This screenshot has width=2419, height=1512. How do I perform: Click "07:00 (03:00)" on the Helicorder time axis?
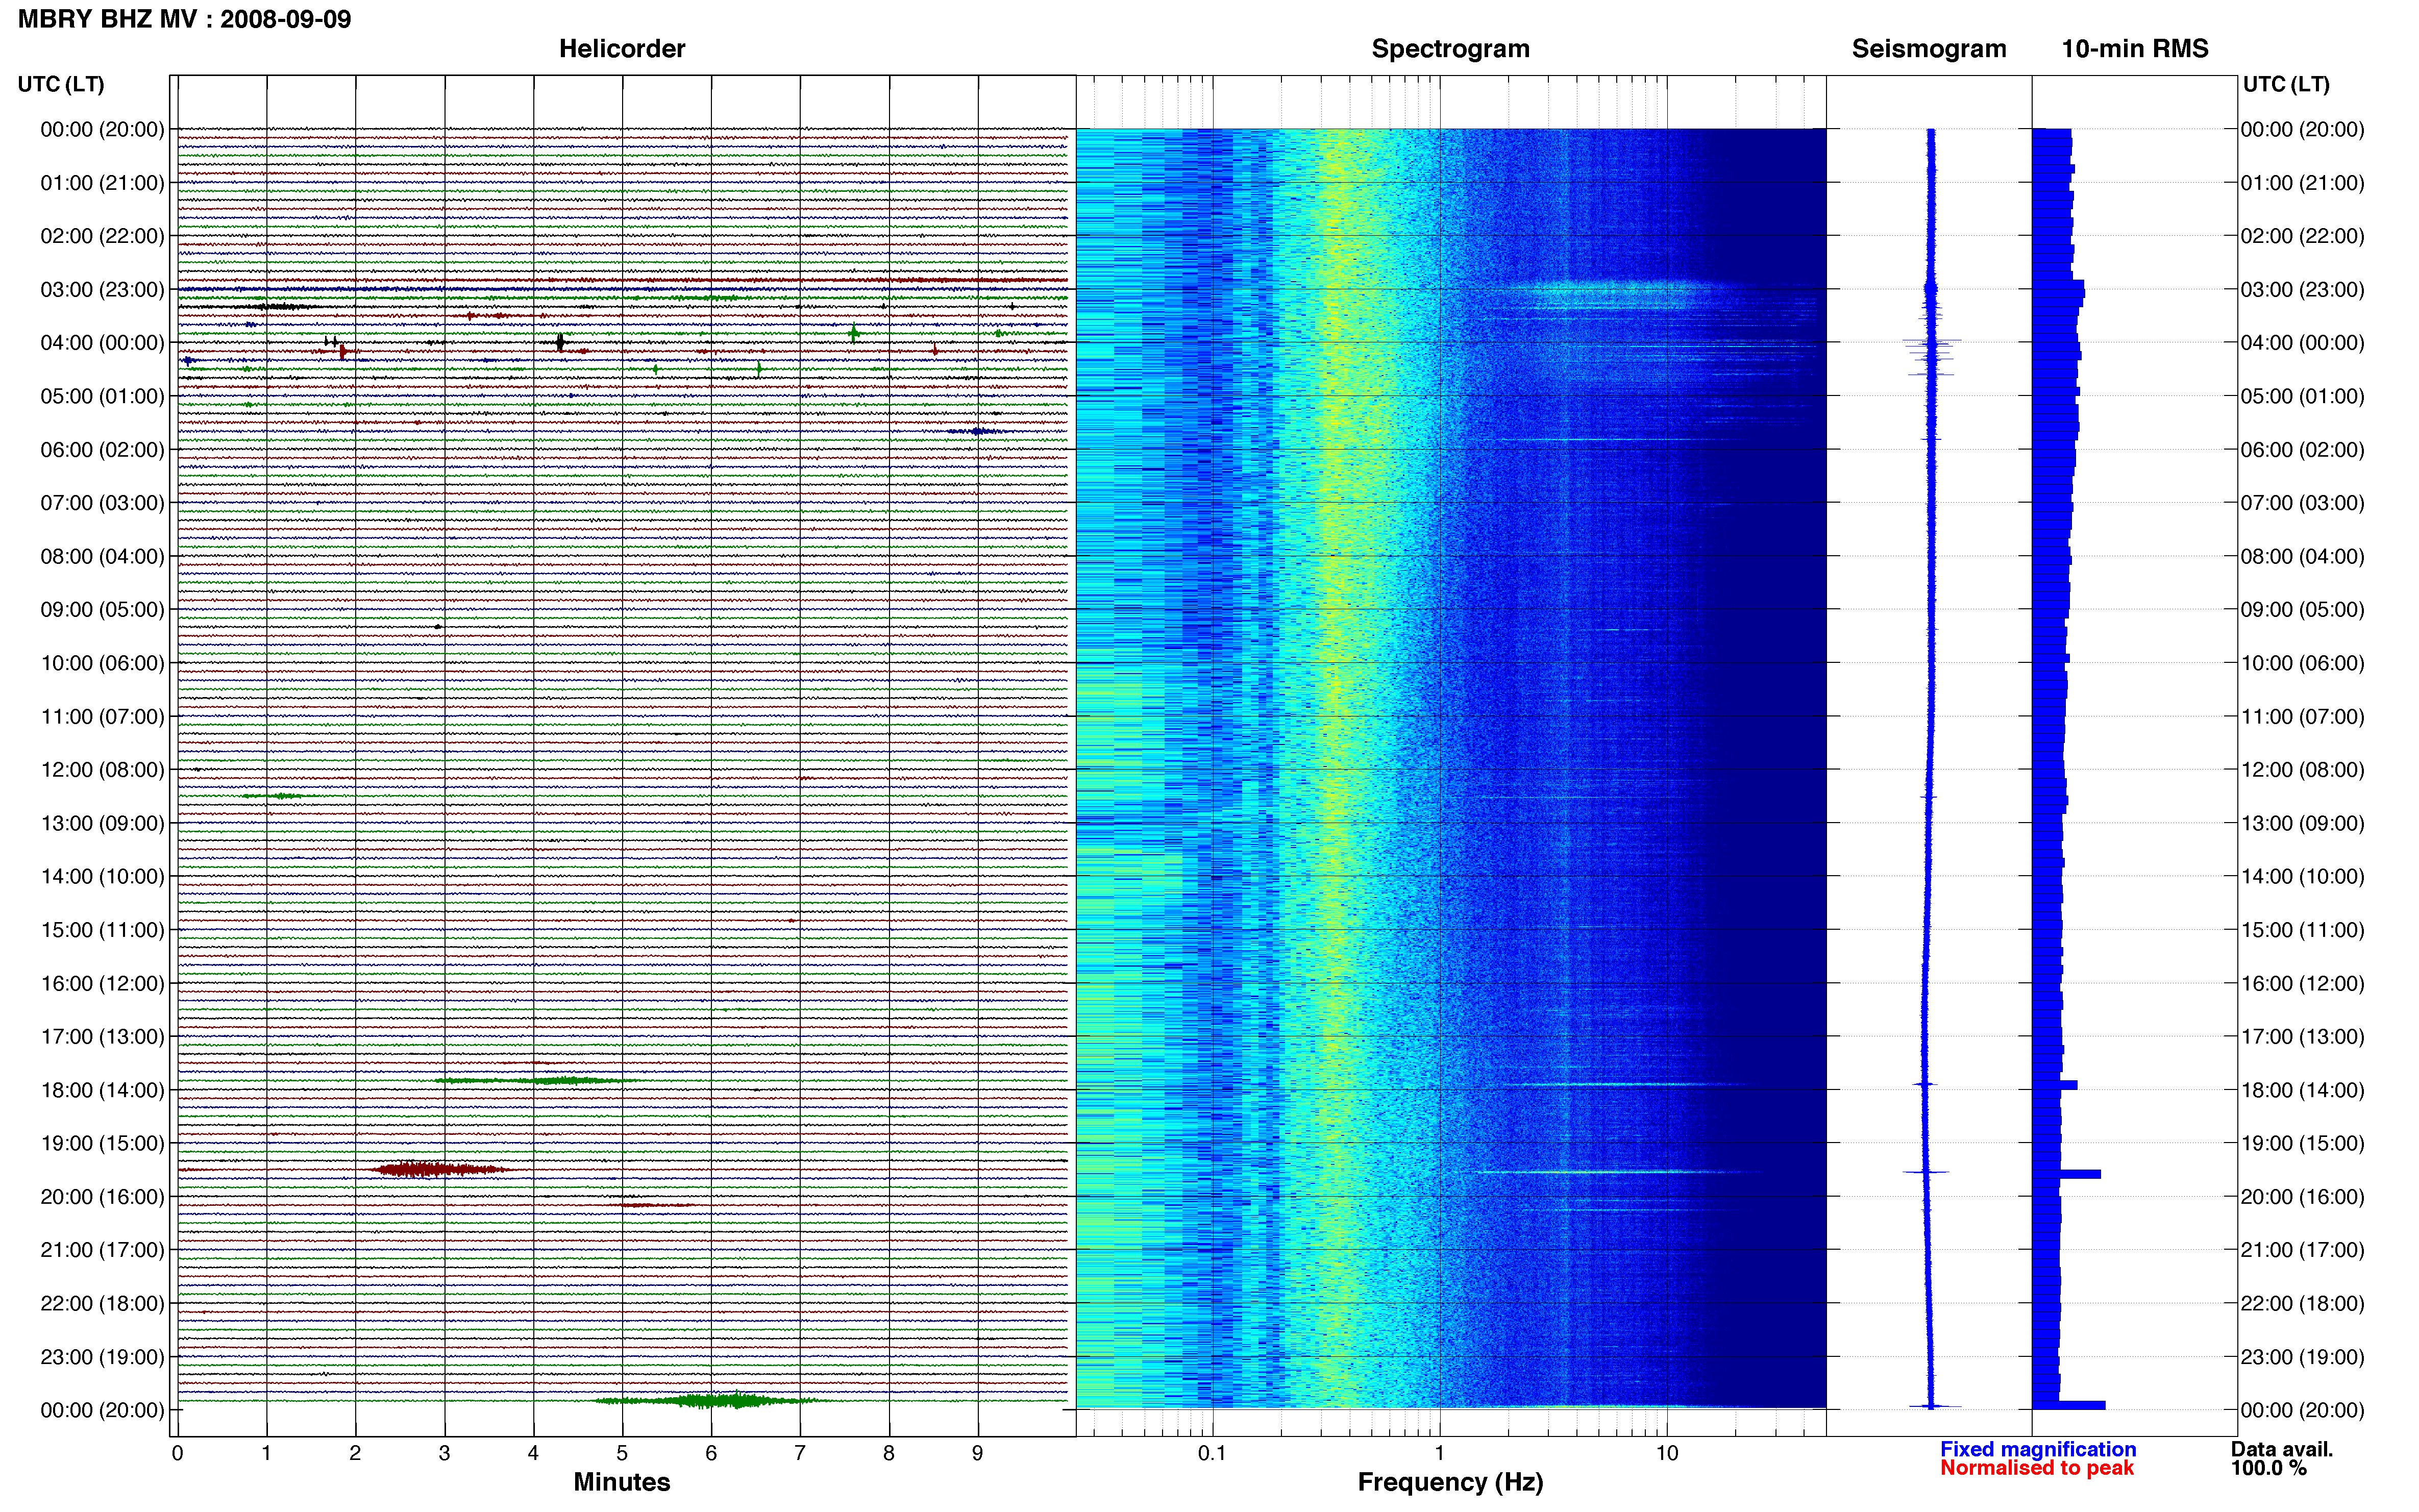[102, 503]
